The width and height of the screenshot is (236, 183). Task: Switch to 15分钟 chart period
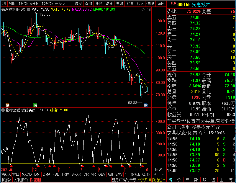47,4
